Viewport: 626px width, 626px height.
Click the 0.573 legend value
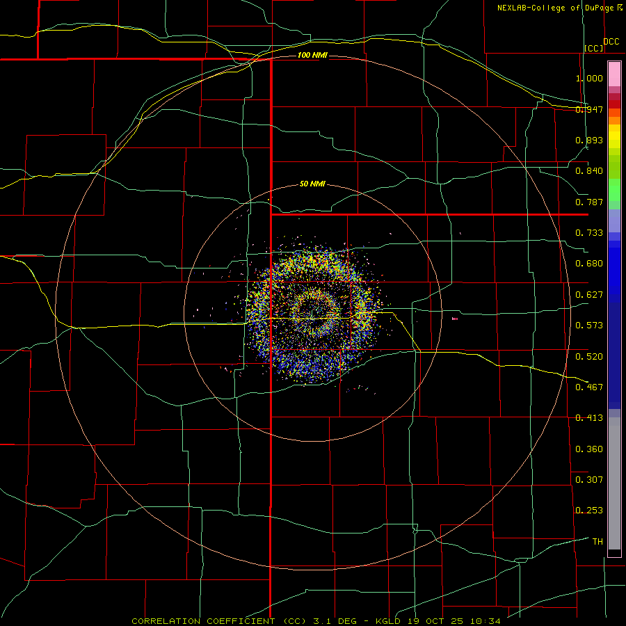pyautogui.click(x=589, y=326)
